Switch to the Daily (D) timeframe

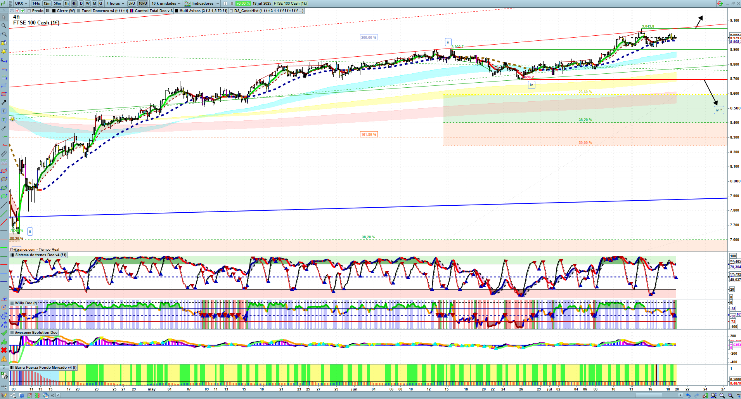pos(81,3)
